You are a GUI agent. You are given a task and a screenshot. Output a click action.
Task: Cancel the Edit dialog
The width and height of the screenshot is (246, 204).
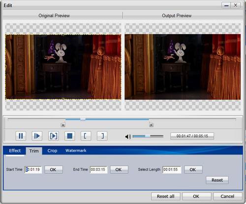(228, 196)
